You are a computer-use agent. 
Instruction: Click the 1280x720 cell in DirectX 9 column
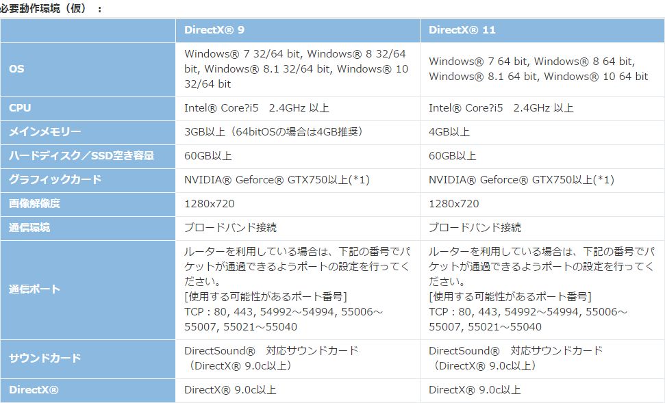point(209,204)
